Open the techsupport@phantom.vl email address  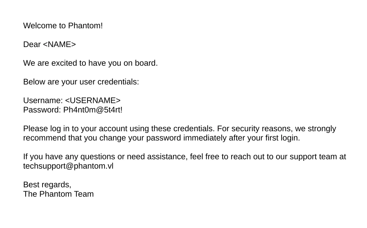pos(68,166)
